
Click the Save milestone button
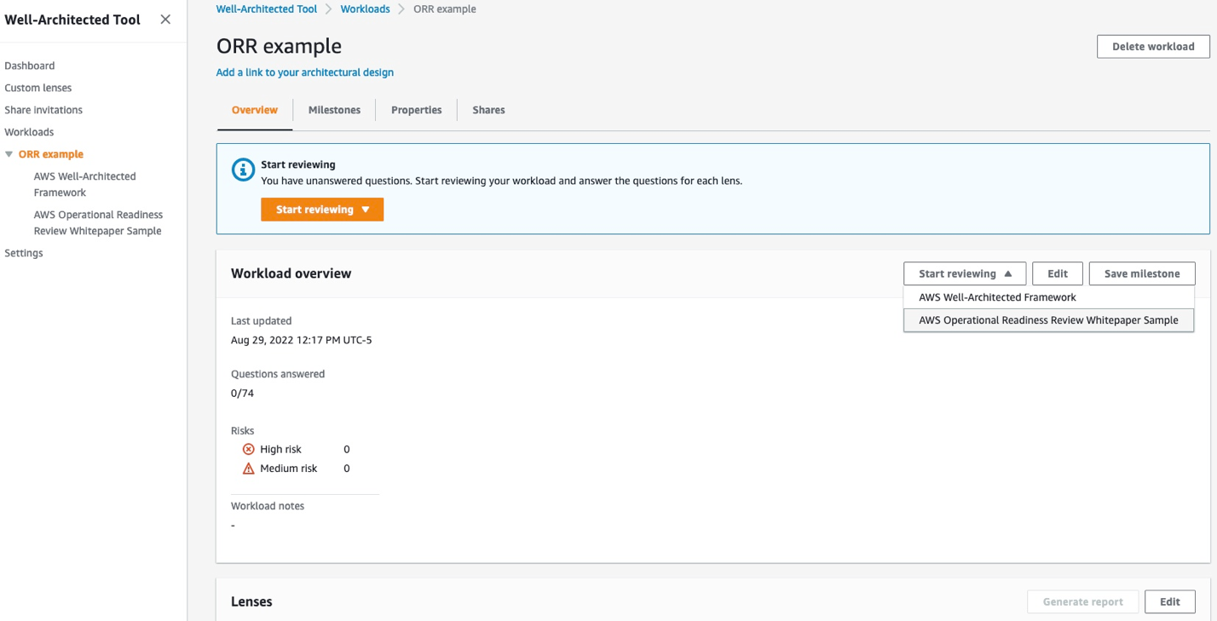(1142, 273)
